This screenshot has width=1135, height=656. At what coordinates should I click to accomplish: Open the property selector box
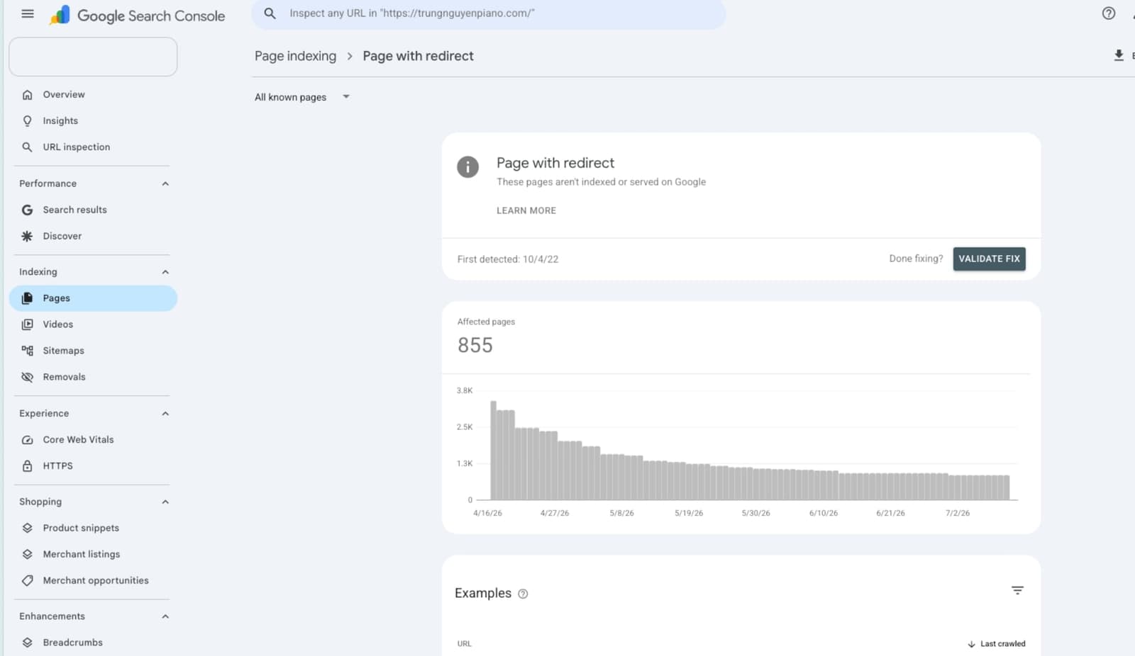[x=93, y=57]
